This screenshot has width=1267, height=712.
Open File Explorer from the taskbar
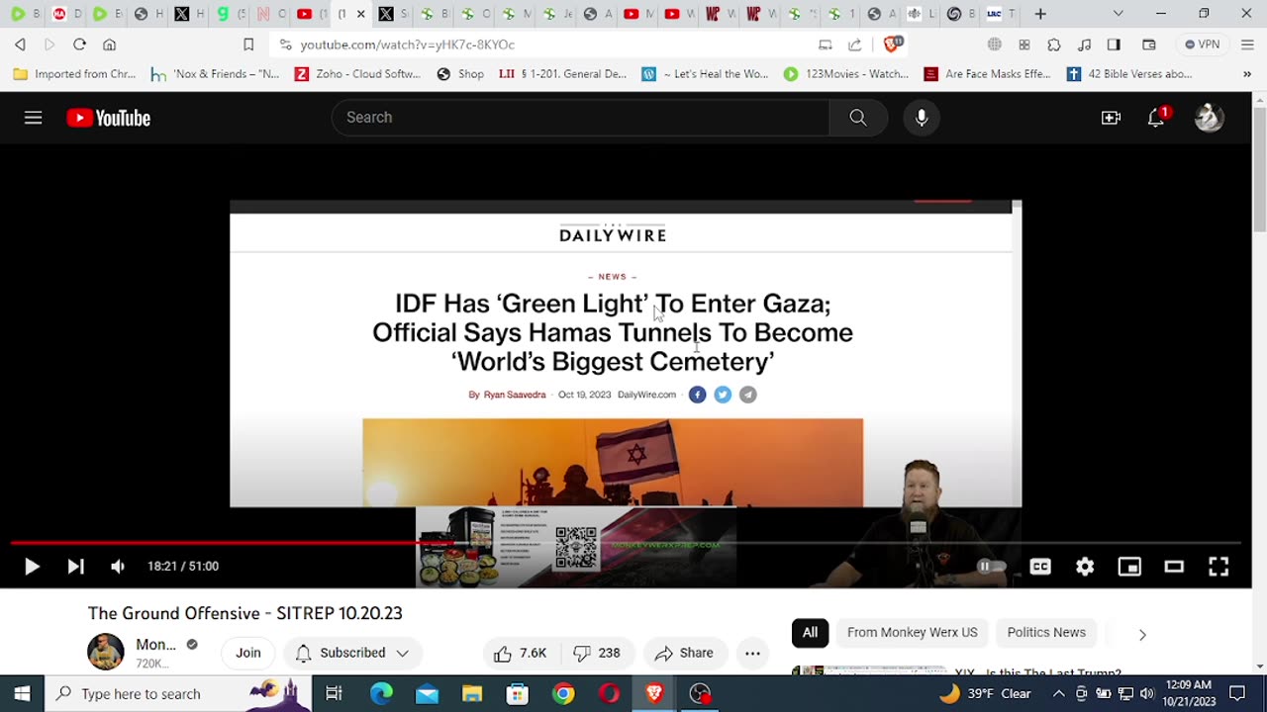pyautogui.click(x=472, y=693)
